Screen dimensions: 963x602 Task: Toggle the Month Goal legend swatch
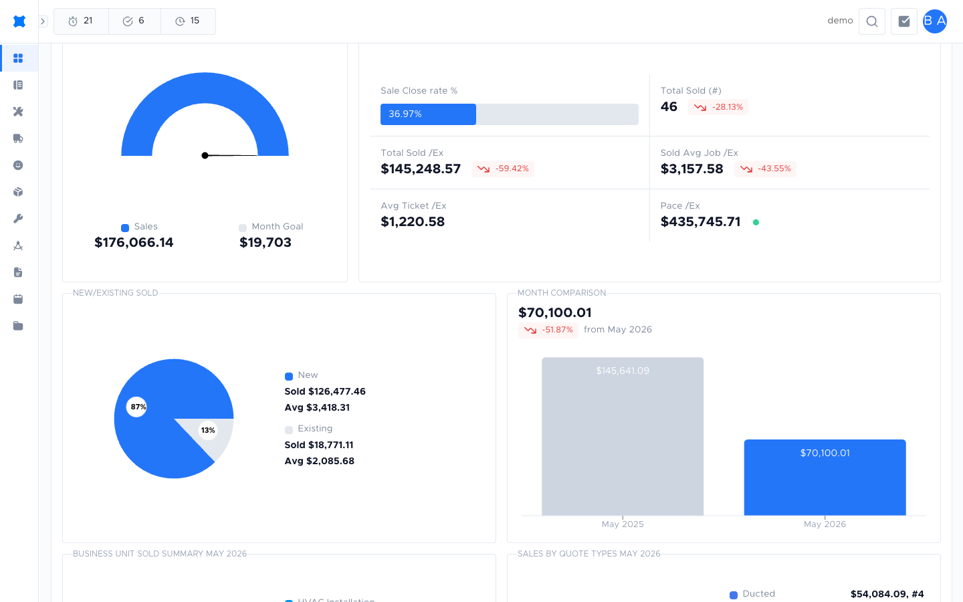coord(243,228)
